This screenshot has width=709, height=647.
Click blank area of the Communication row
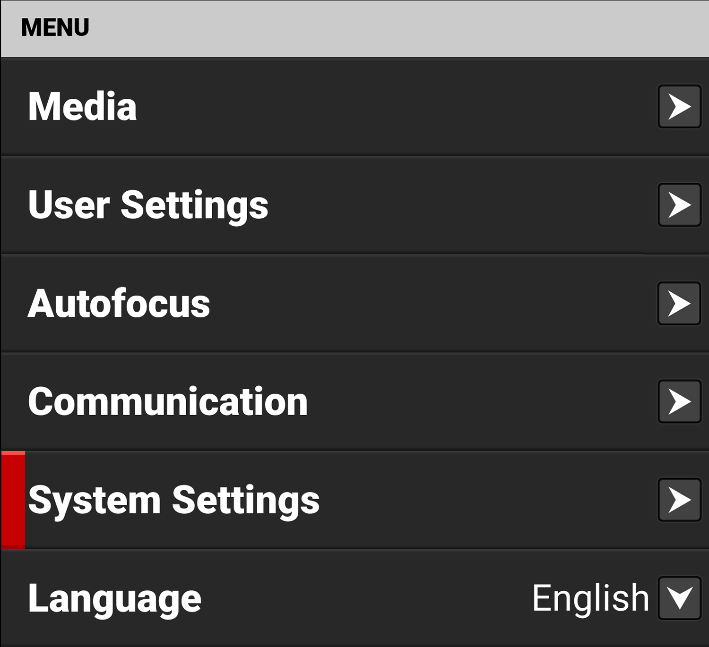[x=473, y=401]
